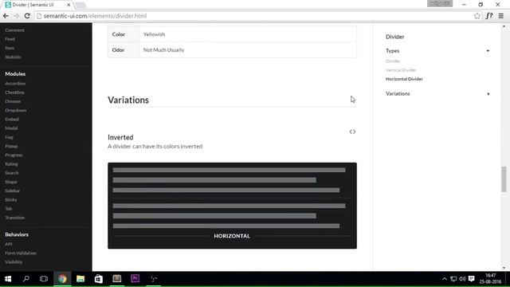Open Premiere Pro from taskbar
This screenshot has height=287, width=510.
pos(135,278)
